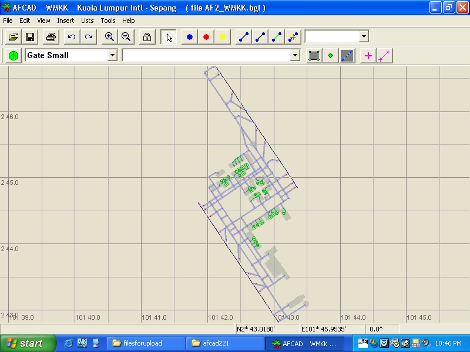
Task: Open the Lists menu
Action: point(87,21)
